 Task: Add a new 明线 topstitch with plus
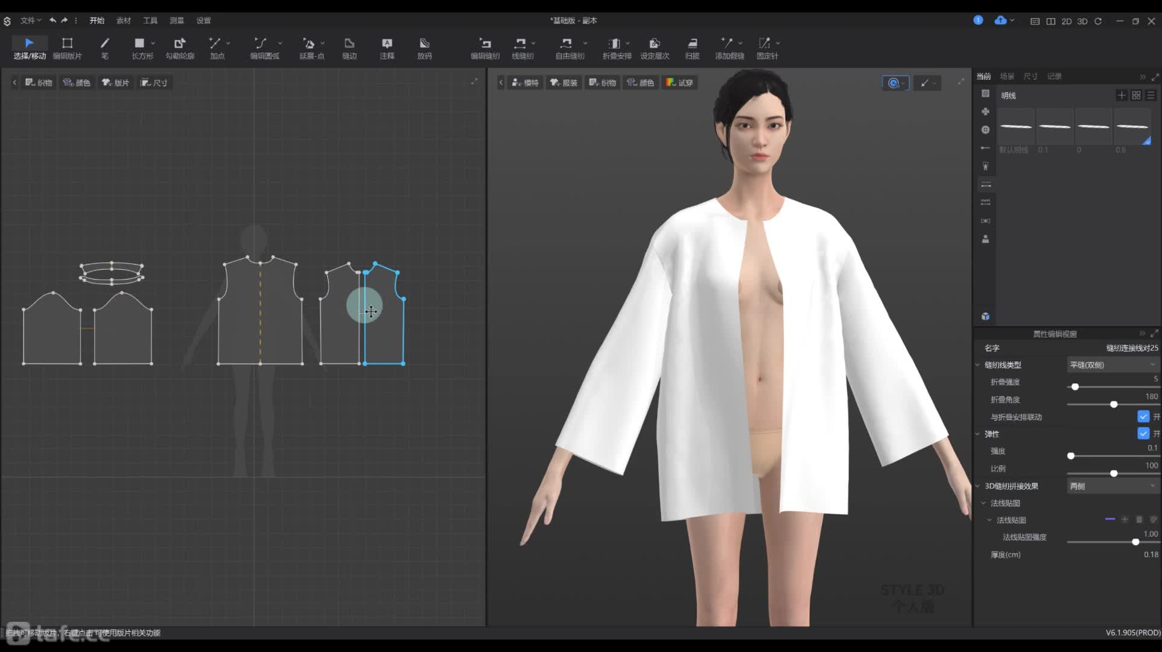click(x=1121, y=95)
